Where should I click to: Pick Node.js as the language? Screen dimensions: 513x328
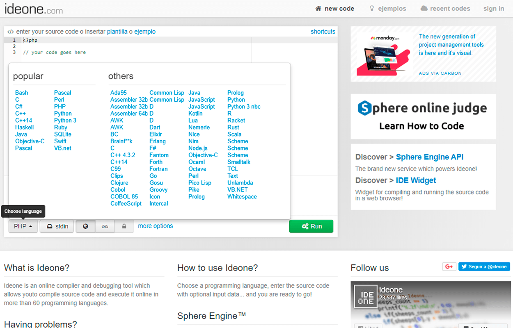[x=198, y=148]
